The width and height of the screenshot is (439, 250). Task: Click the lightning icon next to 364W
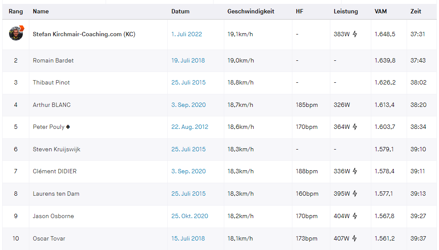click(355, 127)
